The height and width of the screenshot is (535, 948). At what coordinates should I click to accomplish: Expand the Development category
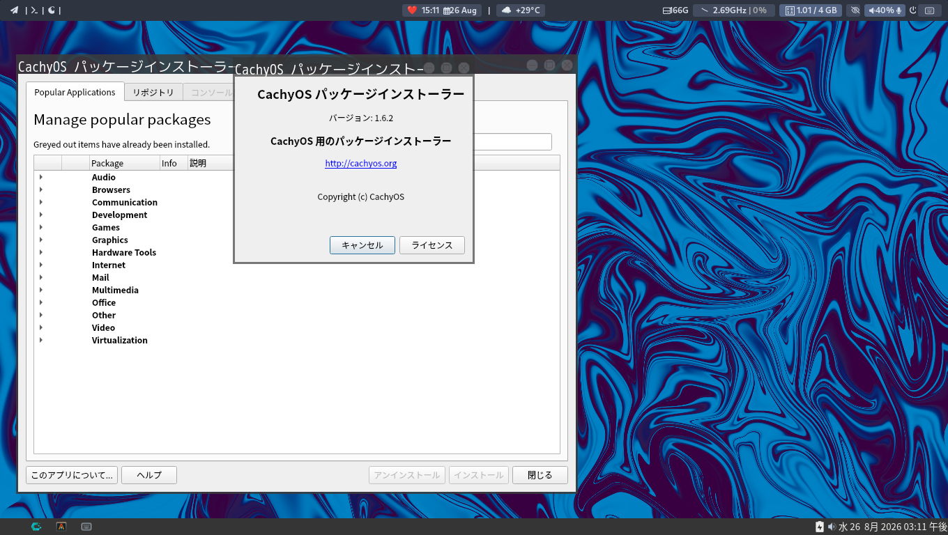pyautogui.click(x=41, y=215)
